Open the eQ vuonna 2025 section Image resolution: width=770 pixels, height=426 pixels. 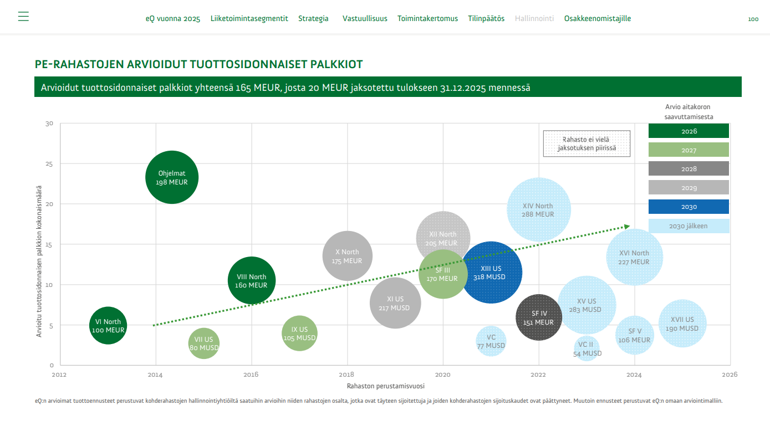tap(173, 18)
